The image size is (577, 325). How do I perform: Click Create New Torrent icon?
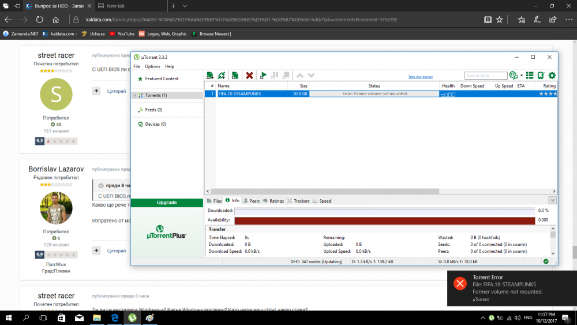235,76
